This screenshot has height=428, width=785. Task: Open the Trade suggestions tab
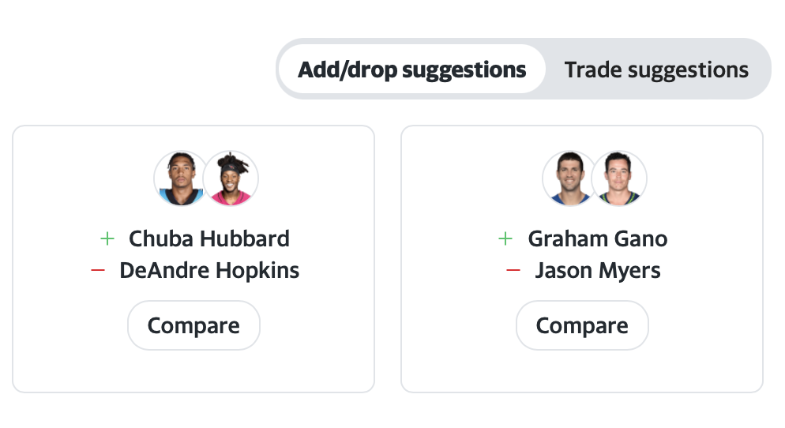656,69
